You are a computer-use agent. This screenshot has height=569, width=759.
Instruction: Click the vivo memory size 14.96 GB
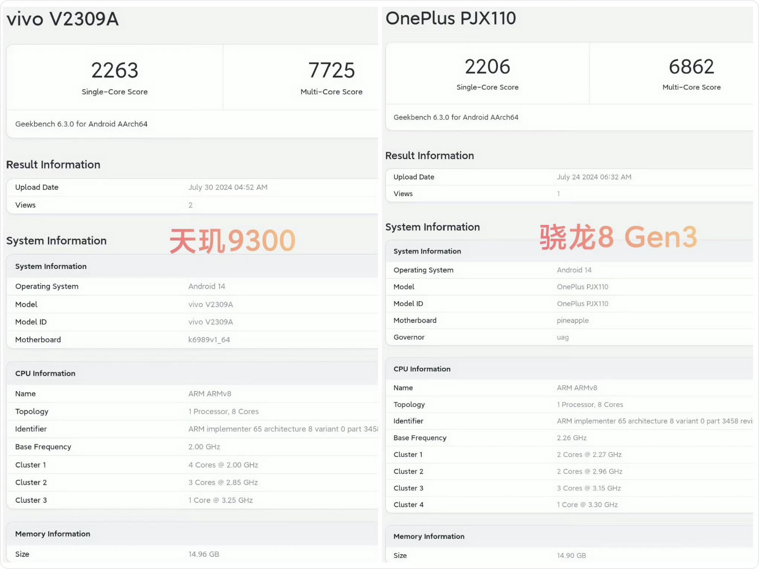204,554
